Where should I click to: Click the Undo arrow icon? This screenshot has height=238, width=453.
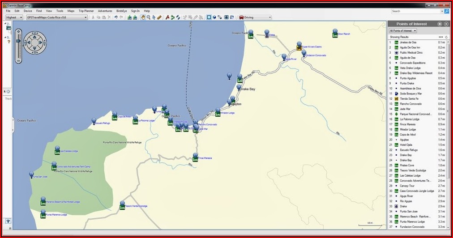click(x=116, y=17)
